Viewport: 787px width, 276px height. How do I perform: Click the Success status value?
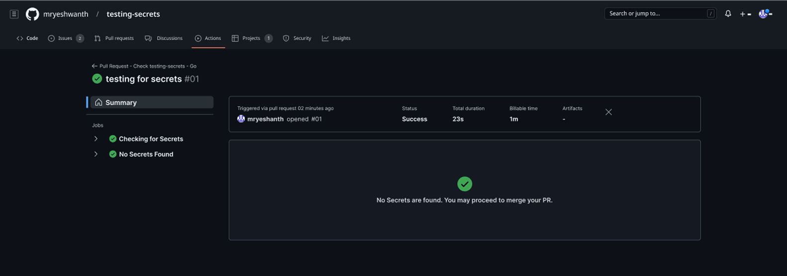click(414, 119)
